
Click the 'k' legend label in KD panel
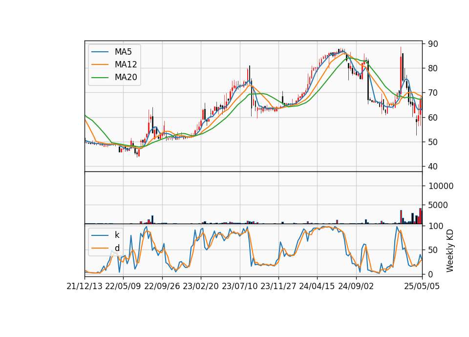click(x=117, y=235)
